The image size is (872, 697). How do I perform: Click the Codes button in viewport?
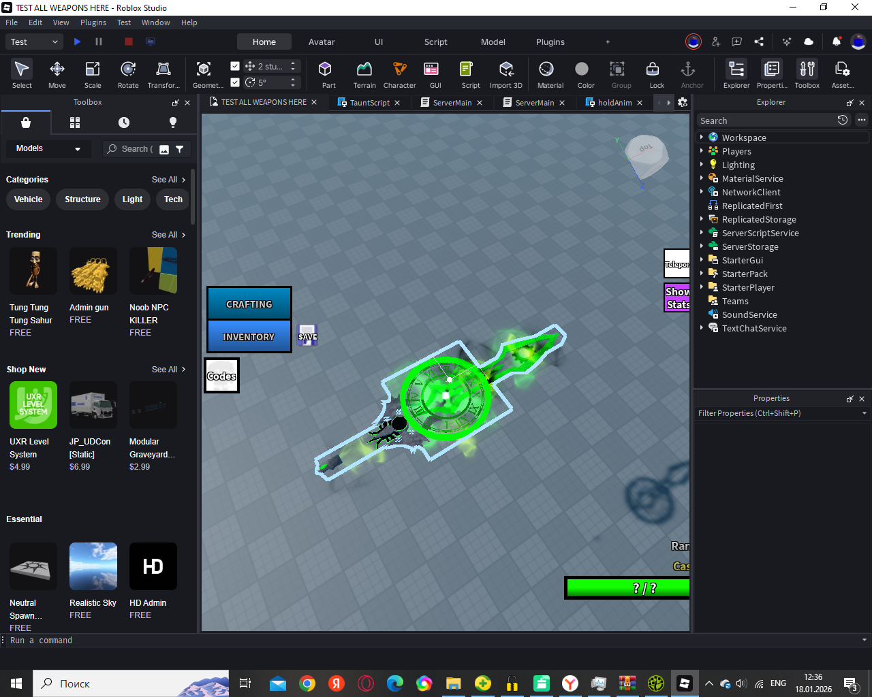(221, 376)
